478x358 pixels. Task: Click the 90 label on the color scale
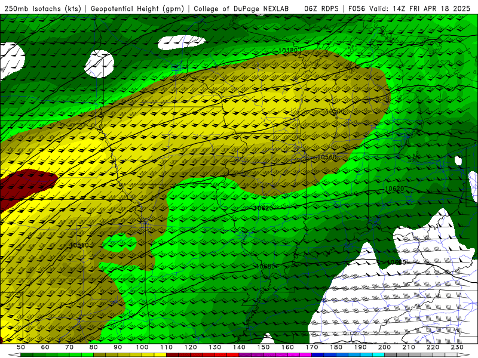tap(118, 347)
